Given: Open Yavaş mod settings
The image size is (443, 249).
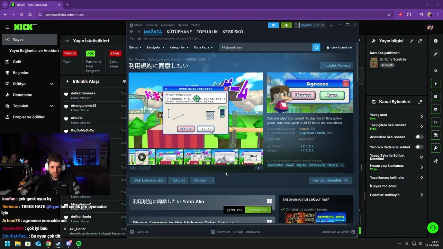Looking at the screenshot, I should tap(397, 117).
